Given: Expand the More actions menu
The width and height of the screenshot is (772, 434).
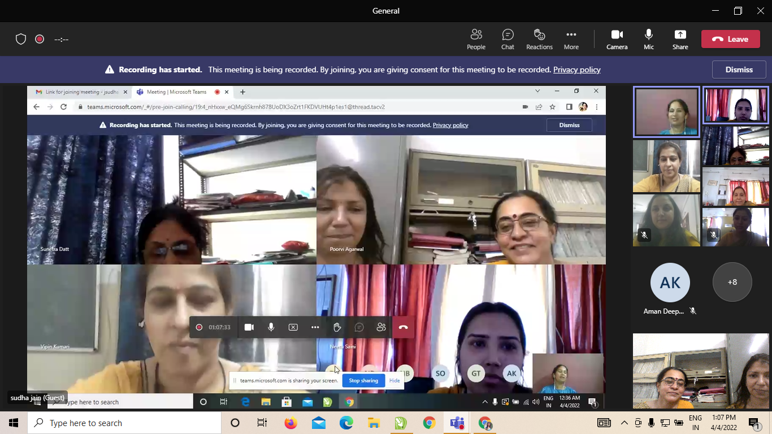Looking at the screenshot, I should coord(571,39).
